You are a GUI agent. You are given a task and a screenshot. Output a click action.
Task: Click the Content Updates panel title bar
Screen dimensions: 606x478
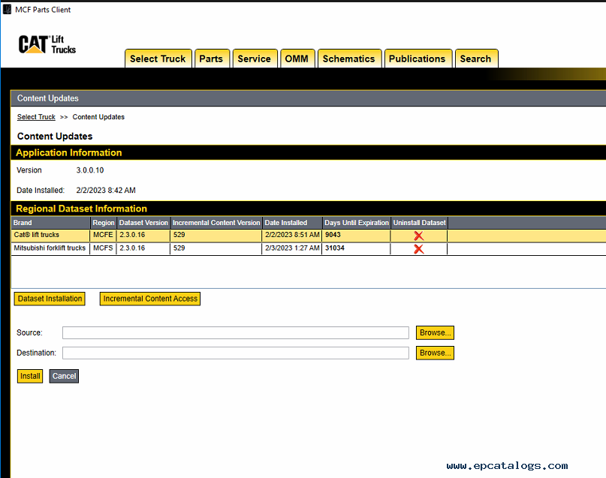[309, 98]
